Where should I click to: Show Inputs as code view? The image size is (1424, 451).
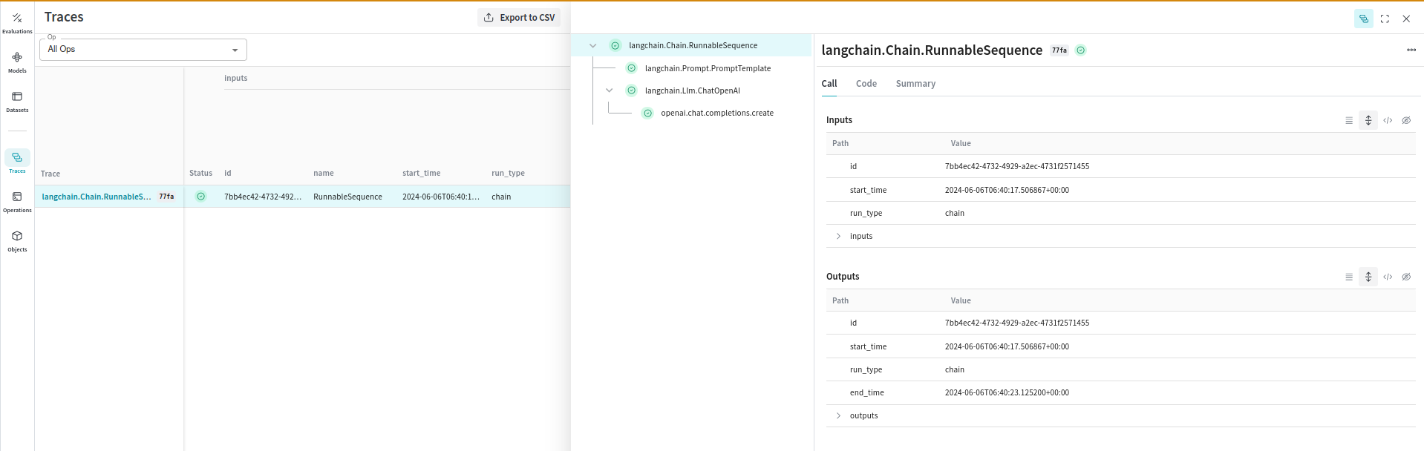click(1388, 120)
